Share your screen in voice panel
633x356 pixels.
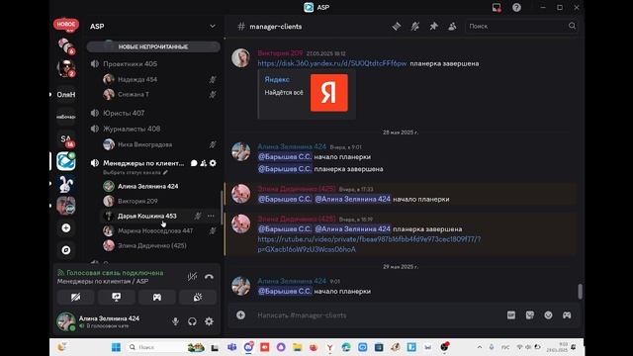(x=117, y=298)
